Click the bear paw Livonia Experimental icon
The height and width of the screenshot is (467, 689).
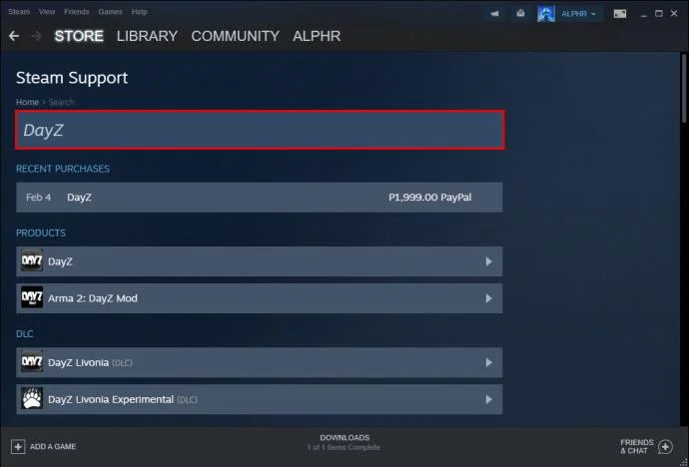[32, 399]
